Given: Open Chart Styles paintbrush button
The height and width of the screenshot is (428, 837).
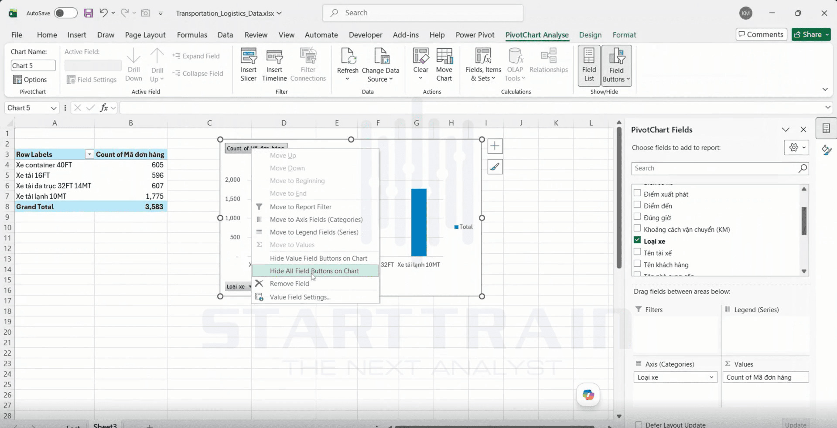Looking at the screenshot, I should (x=495, y=166).
